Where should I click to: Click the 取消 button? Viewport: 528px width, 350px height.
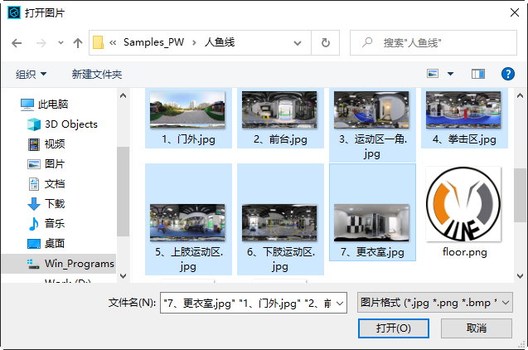476,328
